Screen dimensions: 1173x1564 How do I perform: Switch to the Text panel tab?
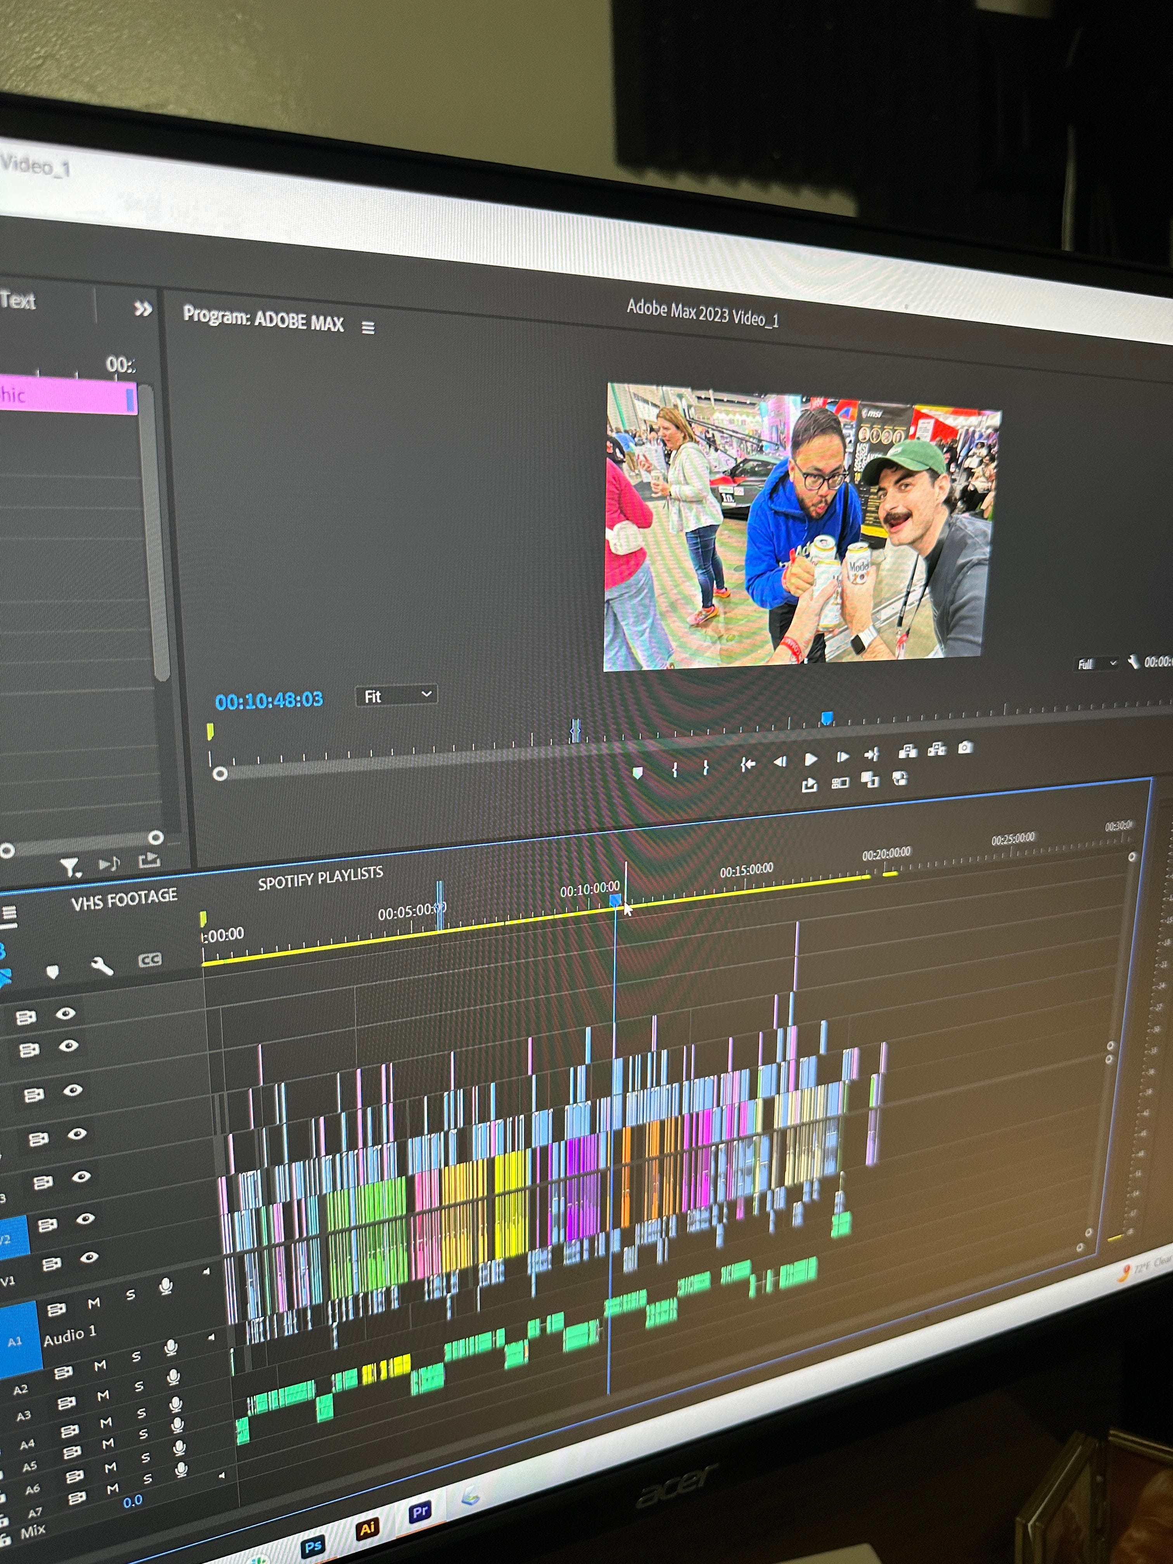[x=18, y=301]
